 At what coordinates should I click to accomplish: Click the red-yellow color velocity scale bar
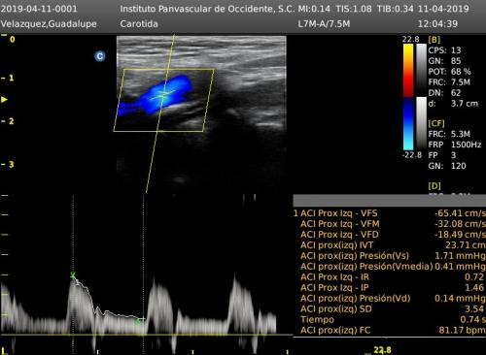(408, 70)
